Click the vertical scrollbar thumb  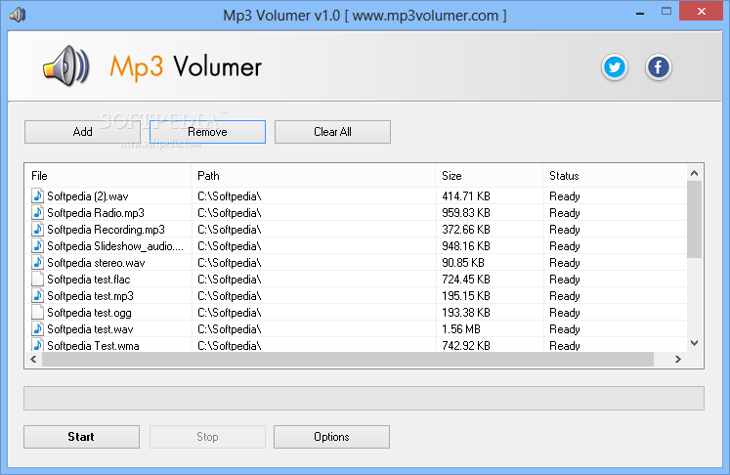click(694, 219)
